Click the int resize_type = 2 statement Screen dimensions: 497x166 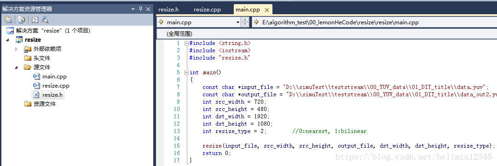235,131
